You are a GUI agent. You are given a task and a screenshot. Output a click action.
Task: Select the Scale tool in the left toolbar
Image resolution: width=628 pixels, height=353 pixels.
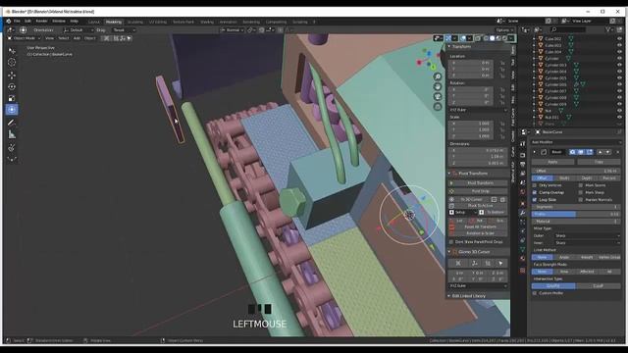coord(12,98)
